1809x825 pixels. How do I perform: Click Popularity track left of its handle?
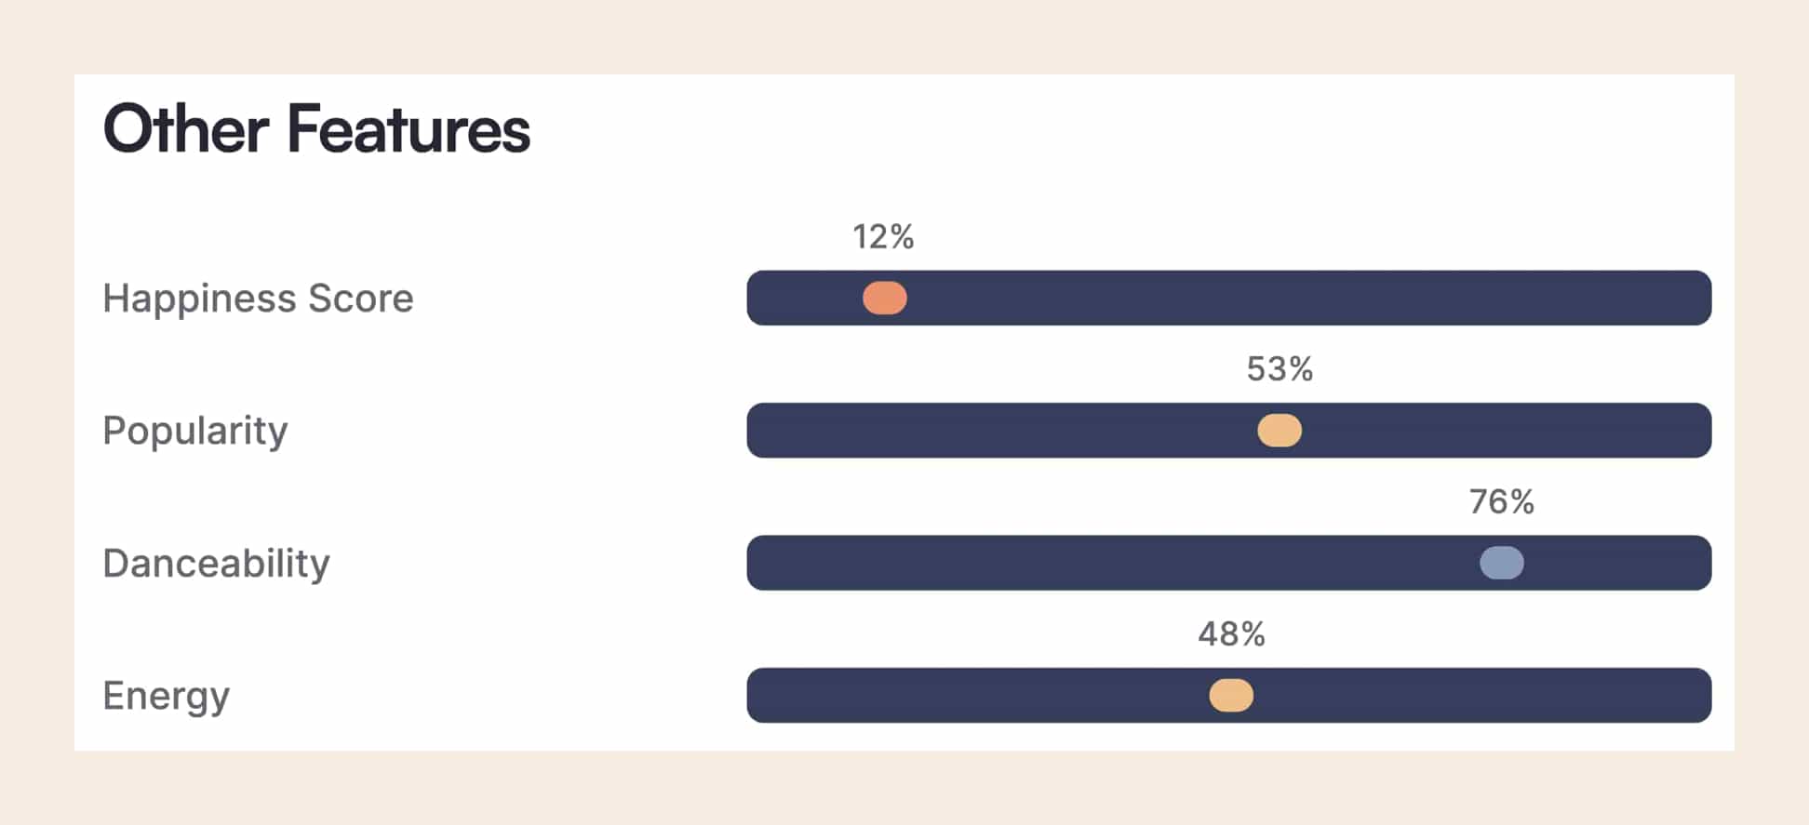(x=1005, y=431)
